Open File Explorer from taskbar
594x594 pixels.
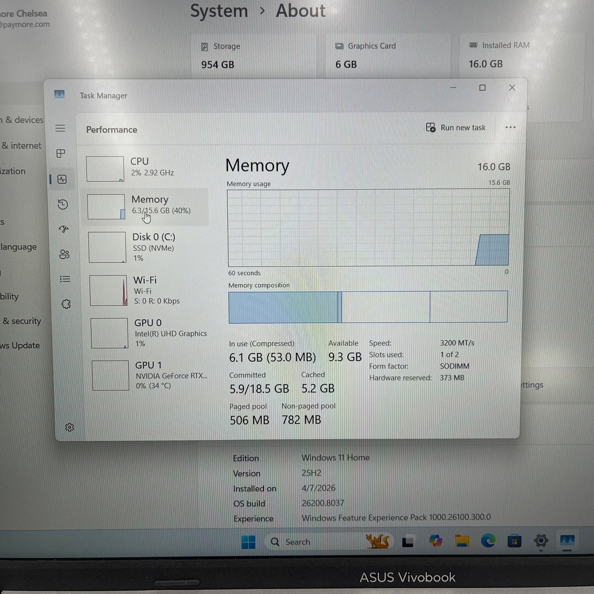click(x=462, y=541)
